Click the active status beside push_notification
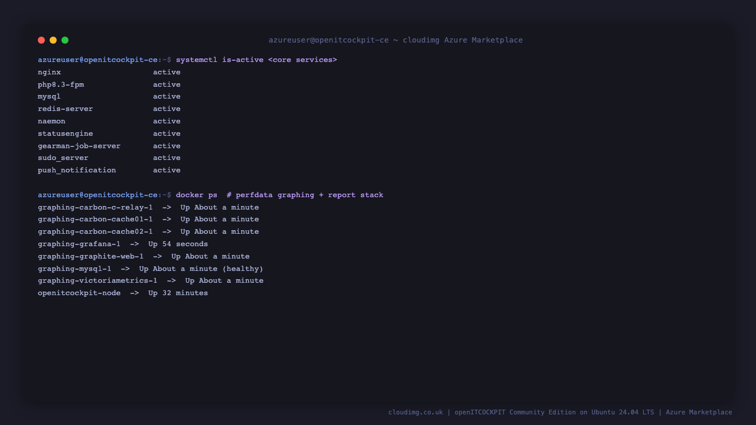Viewport: 756px width, 425px height. [x=167, y=170]
